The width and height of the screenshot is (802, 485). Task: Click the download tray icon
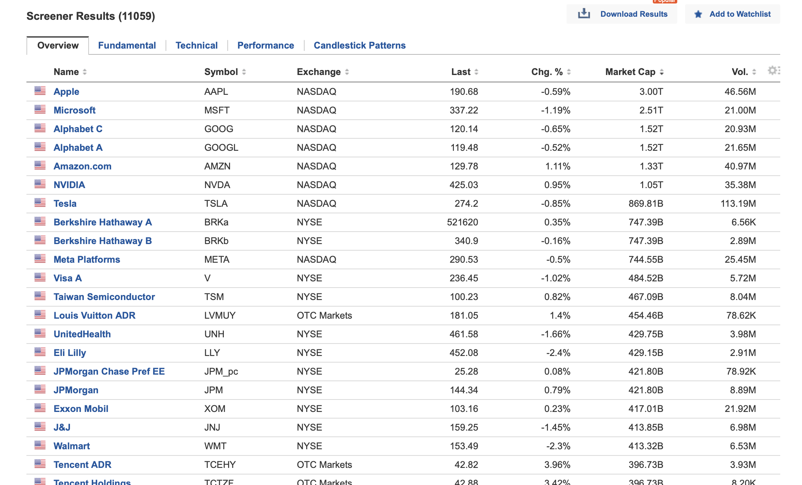tap(584, 14)
